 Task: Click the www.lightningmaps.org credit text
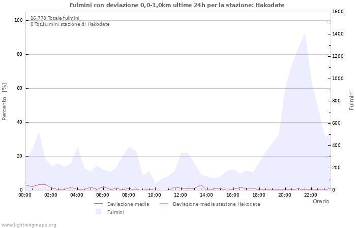pyautogui.click(x=28, y=225)
